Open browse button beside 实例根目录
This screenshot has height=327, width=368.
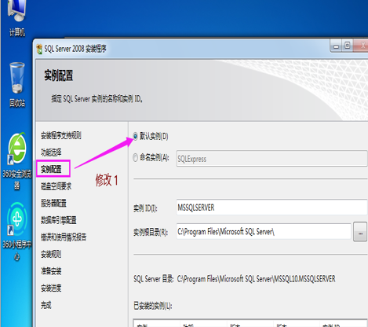[360, 231]
